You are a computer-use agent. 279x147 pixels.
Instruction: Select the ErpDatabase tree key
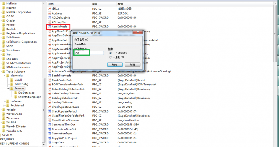click(x=26, y=93)
